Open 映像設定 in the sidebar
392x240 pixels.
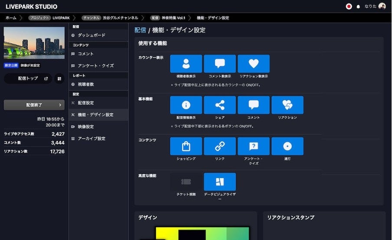(x=98, y=126)
